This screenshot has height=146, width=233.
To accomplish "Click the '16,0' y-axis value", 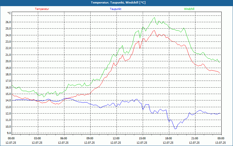I will [x=8, y=87].
